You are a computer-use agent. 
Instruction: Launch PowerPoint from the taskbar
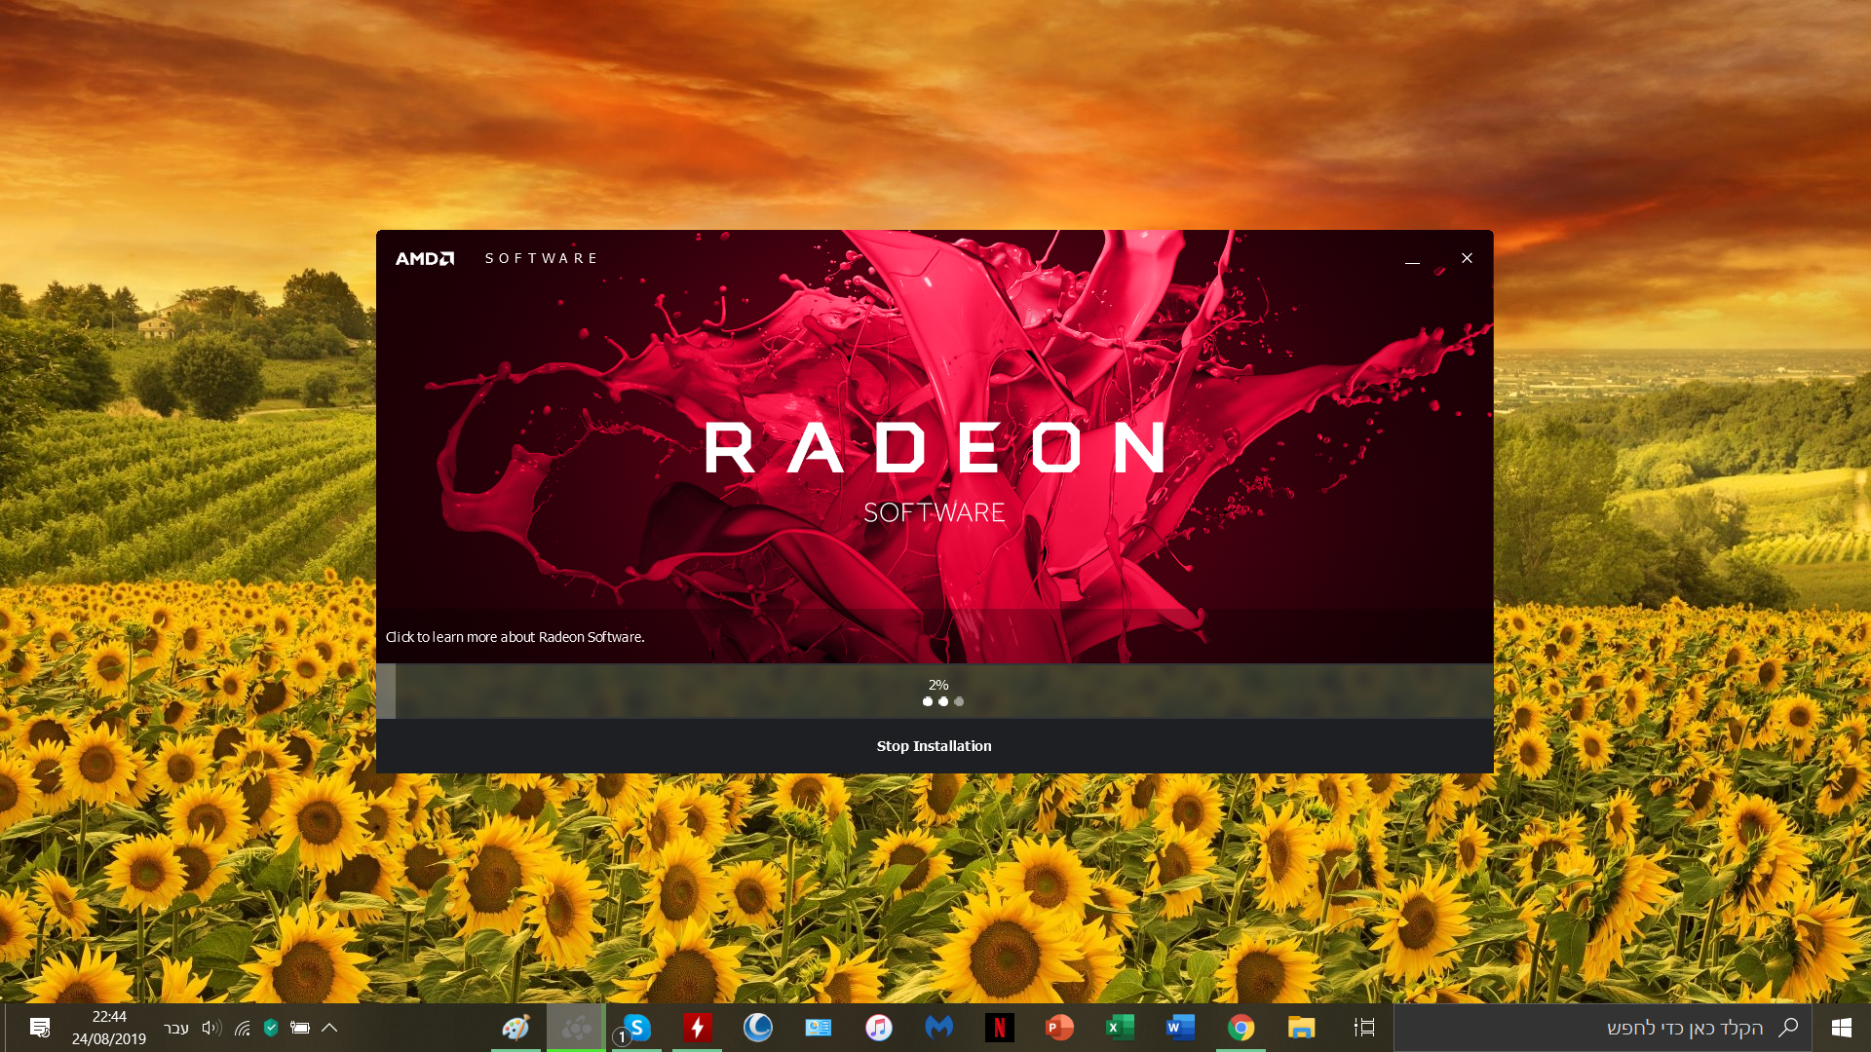click(1059, 1028)
